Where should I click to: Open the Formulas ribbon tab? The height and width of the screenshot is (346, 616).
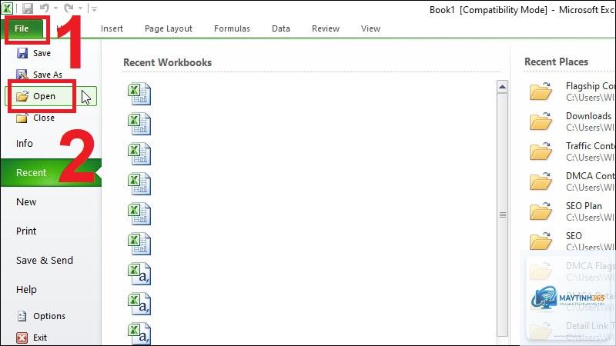coord(232,28)
